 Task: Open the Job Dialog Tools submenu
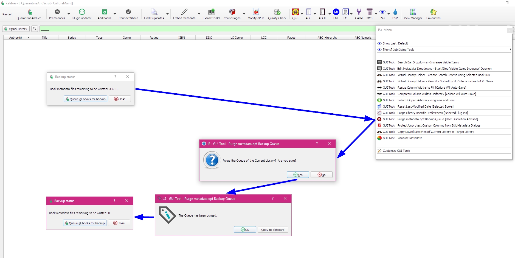(444, 50)
